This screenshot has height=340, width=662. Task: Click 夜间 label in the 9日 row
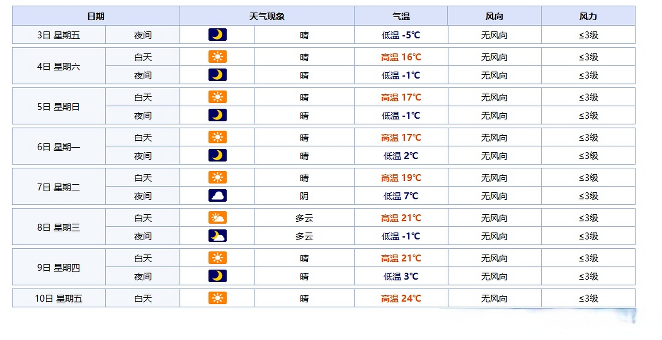point(143,277)
